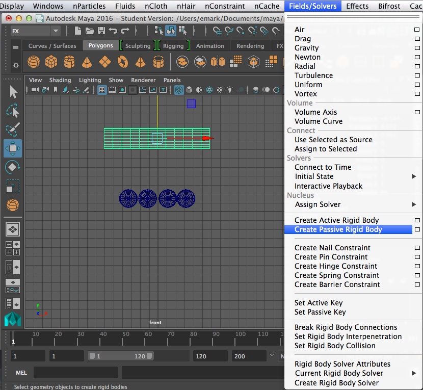The image size is (423, 390).
Task: Add a polygon torus from the shelf
Action: [x=122, y=62]
